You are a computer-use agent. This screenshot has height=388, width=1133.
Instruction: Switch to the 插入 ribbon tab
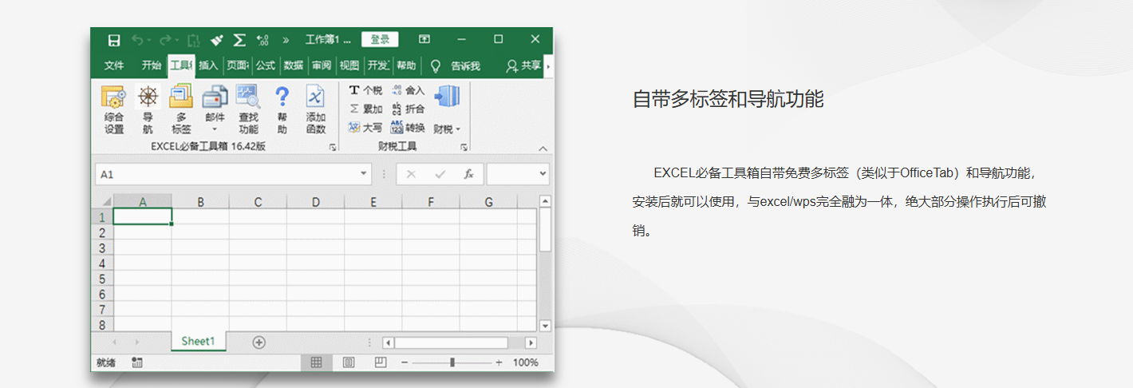tap(208, 65)
